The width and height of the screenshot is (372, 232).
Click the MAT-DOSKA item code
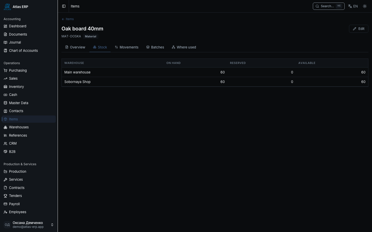[x=71, y=36]
